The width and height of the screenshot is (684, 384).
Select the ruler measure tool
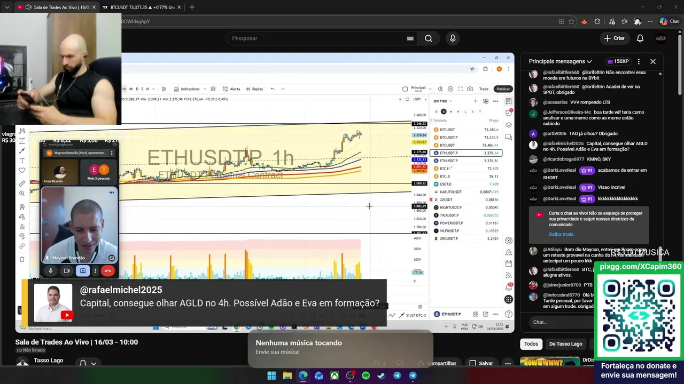click(22, 183)
